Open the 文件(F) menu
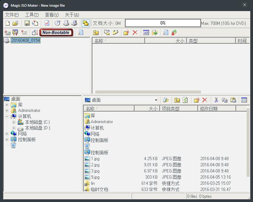Viewport: 253px width, 202px height. click(x=12, y=15)
